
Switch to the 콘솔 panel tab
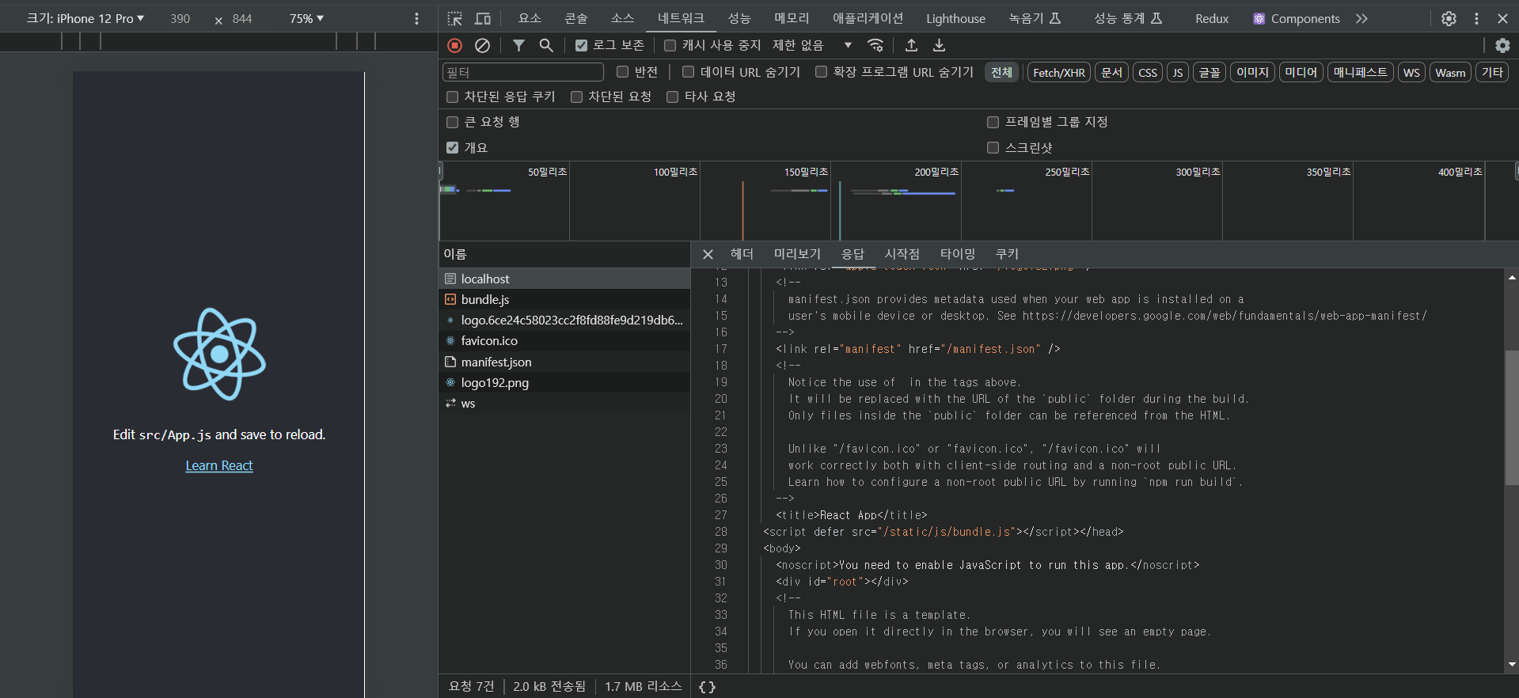tap(575, 18)
